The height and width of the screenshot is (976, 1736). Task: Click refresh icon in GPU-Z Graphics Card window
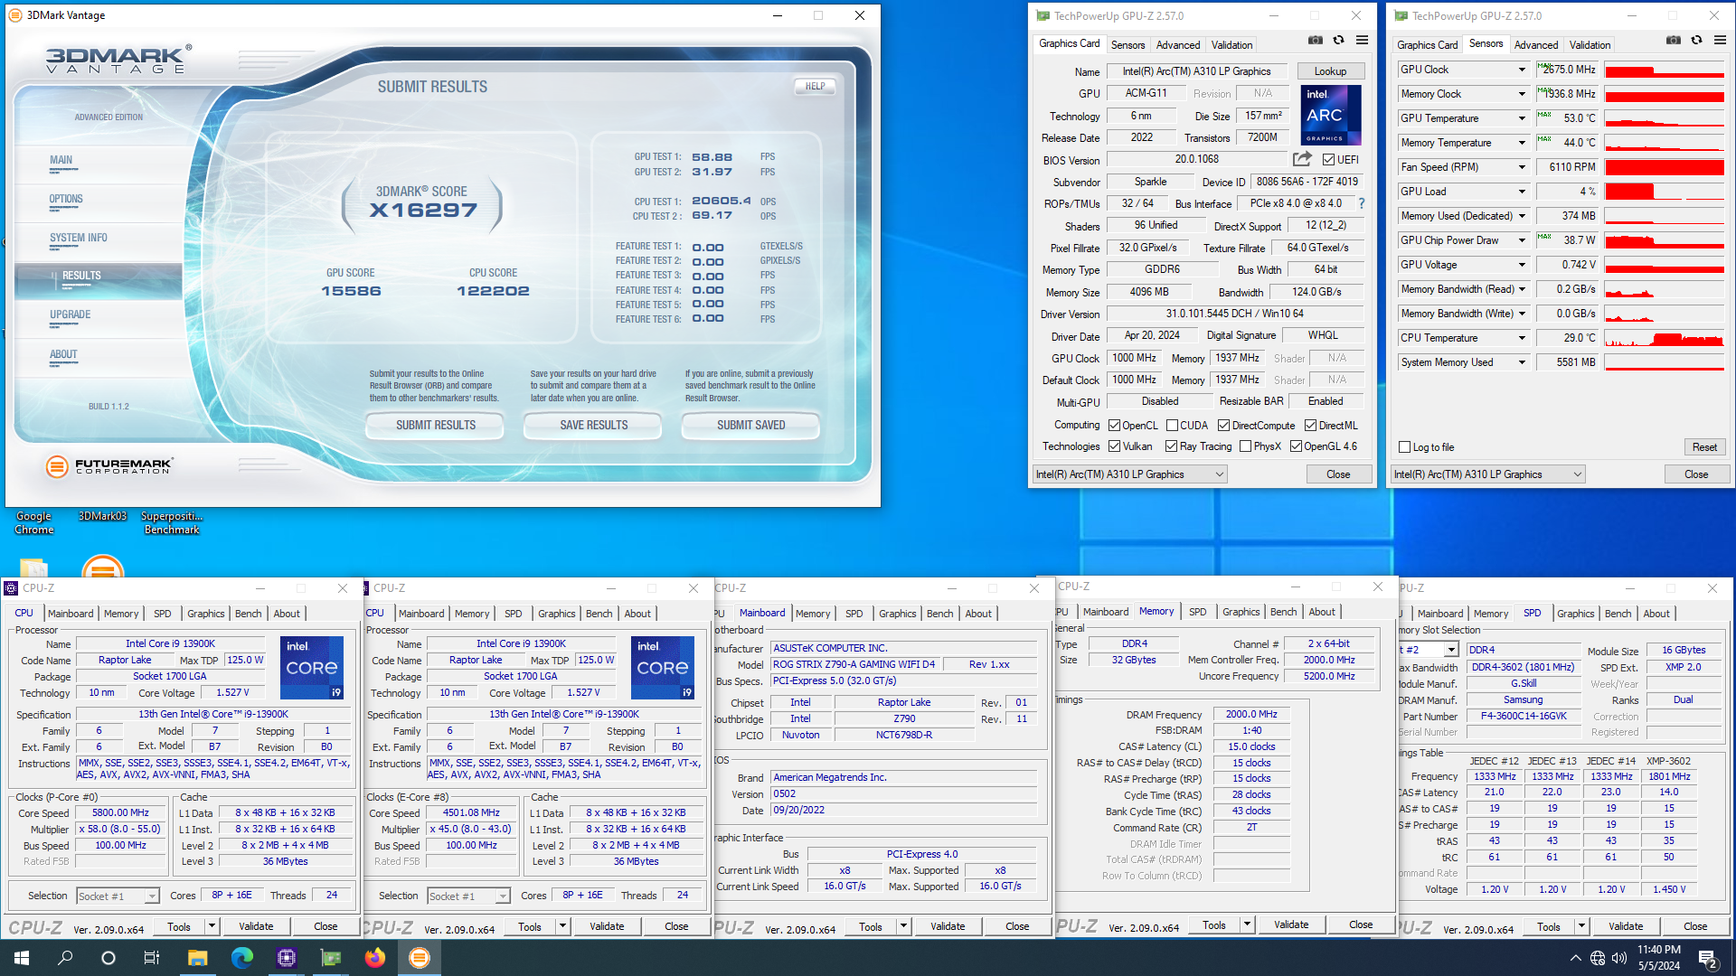click(1338, 41)
